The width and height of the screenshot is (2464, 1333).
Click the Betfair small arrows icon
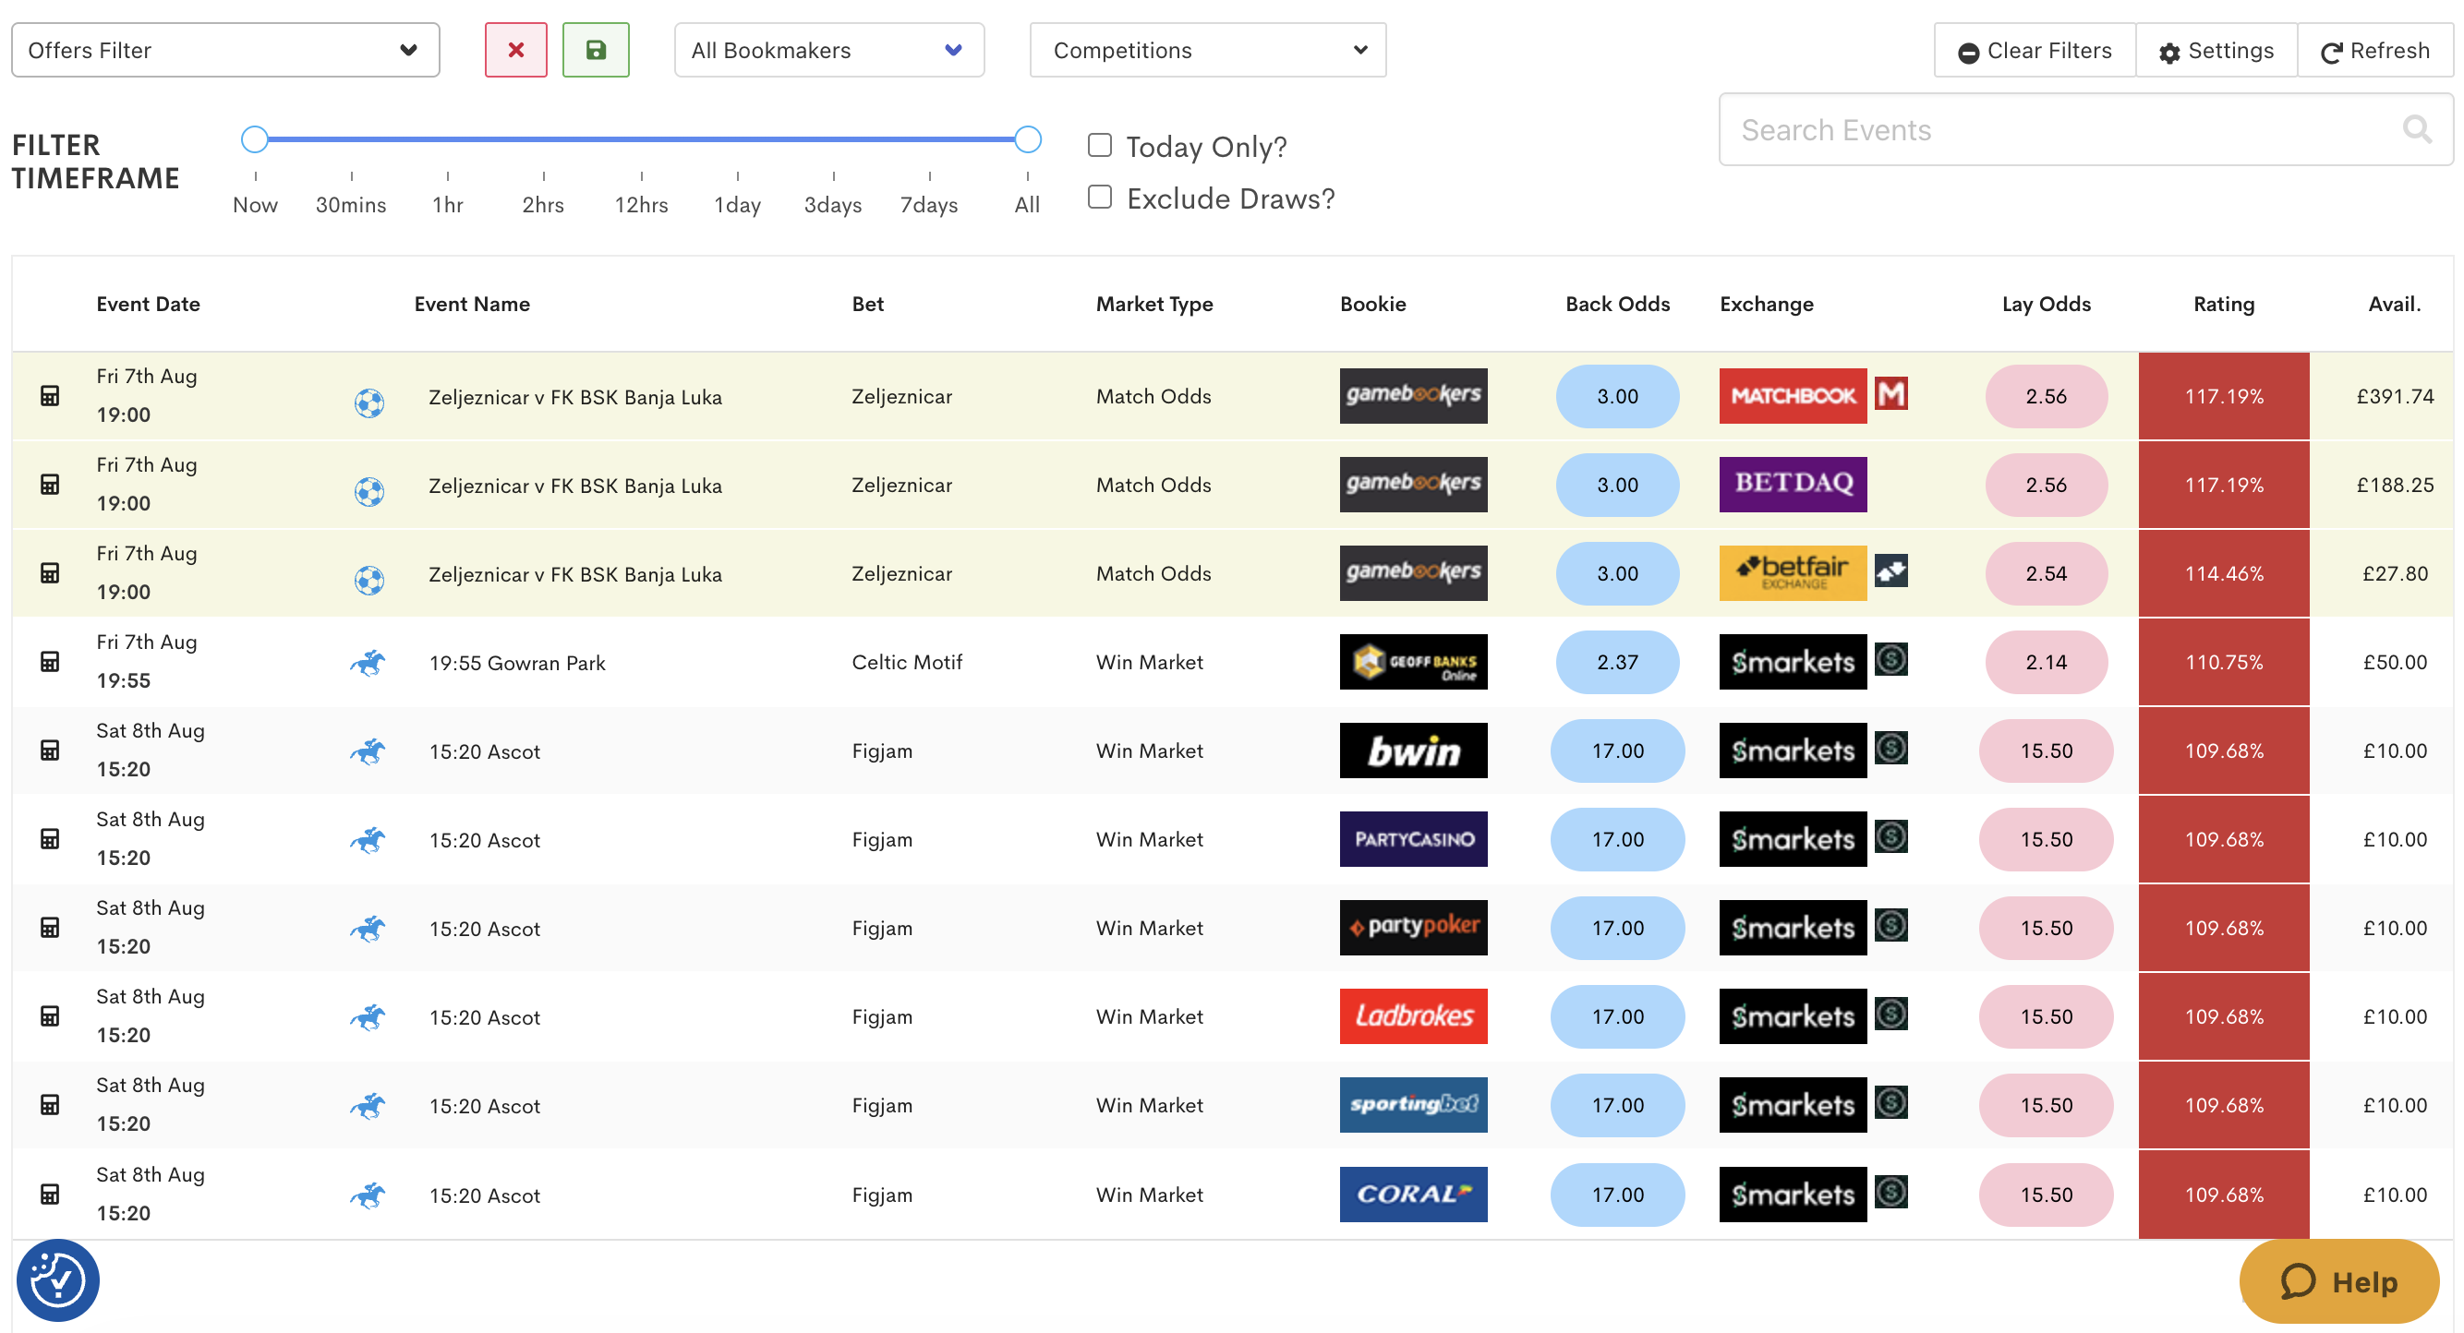pyautogui.click(x=1891, y=570)
